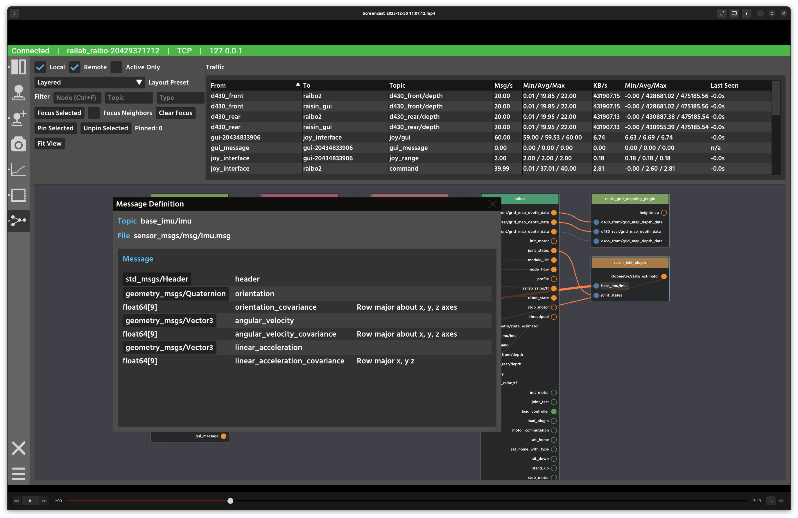
Task: Open the Layered layout preset dropdown
Action: tap(89, 82)
